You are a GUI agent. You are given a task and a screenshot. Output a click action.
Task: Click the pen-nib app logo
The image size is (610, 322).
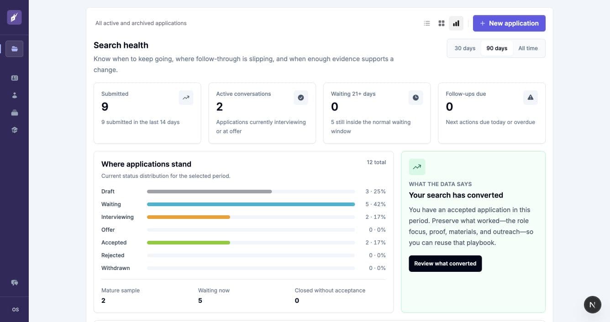(14, 17)
